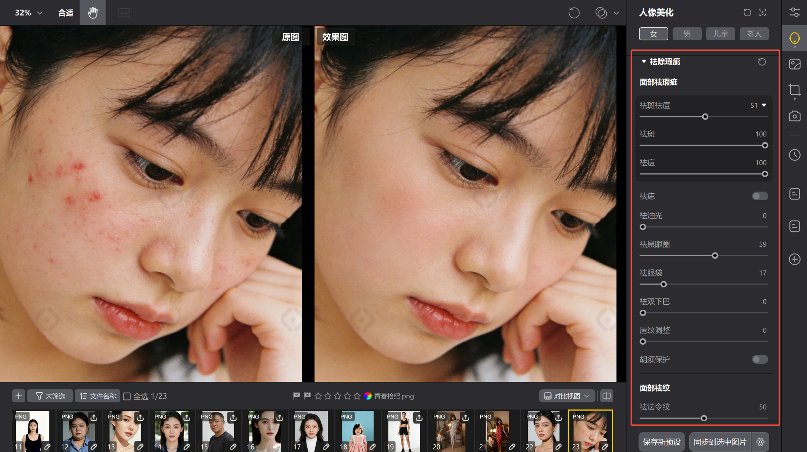This screenshot has height=452, width=807.
Task: Enable the 祛痣 toggle
Action: click(x=760, y=196)
